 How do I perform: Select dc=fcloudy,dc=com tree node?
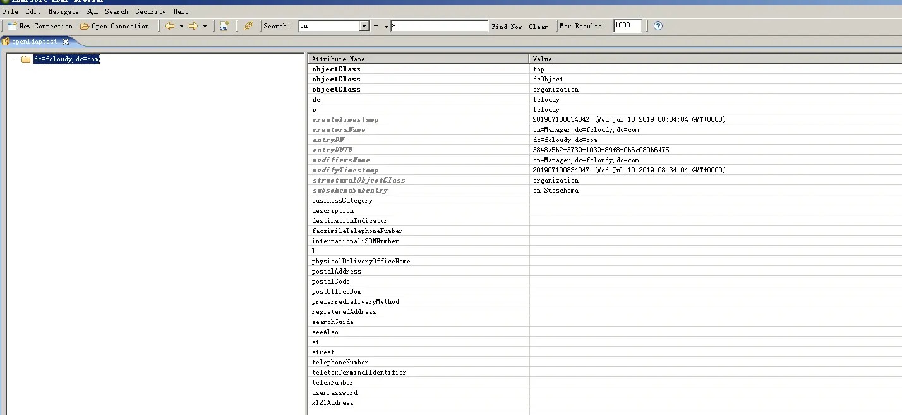point(66,59)
